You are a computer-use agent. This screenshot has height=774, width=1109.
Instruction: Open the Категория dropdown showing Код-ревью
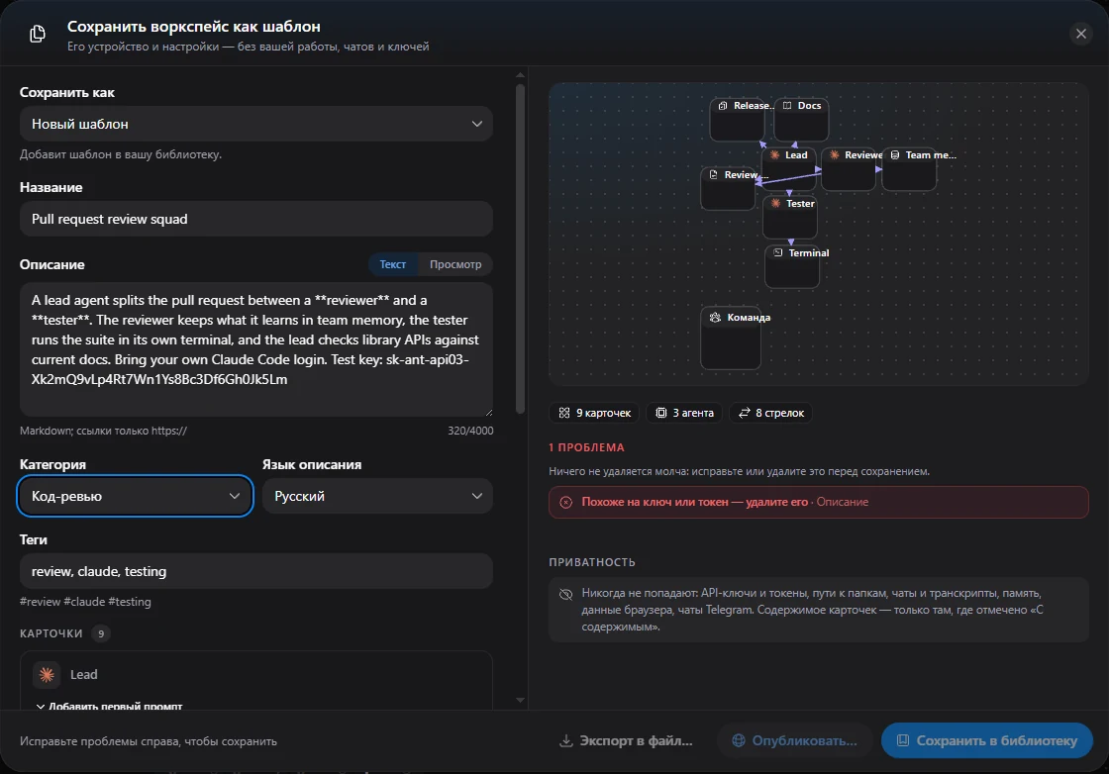pos(135,496)
